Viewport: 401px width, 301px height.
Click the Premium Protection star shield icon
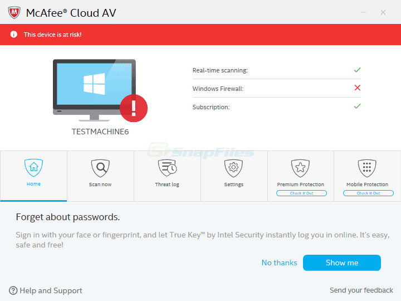pyautogui.click(x=301, y=168)
